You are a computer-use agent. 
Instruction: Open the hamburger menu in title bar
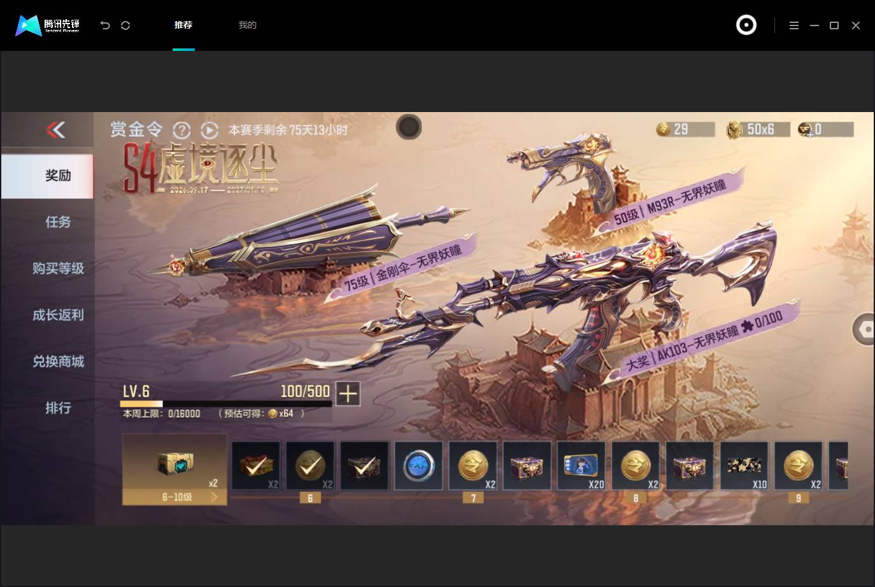click(x=793, y=25)
